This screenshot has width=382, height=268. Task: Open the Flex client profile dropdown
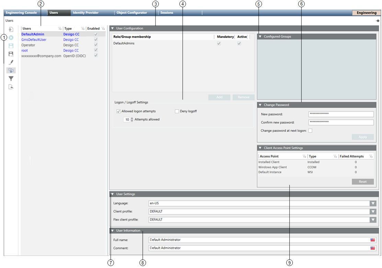[x=373, y=220]
